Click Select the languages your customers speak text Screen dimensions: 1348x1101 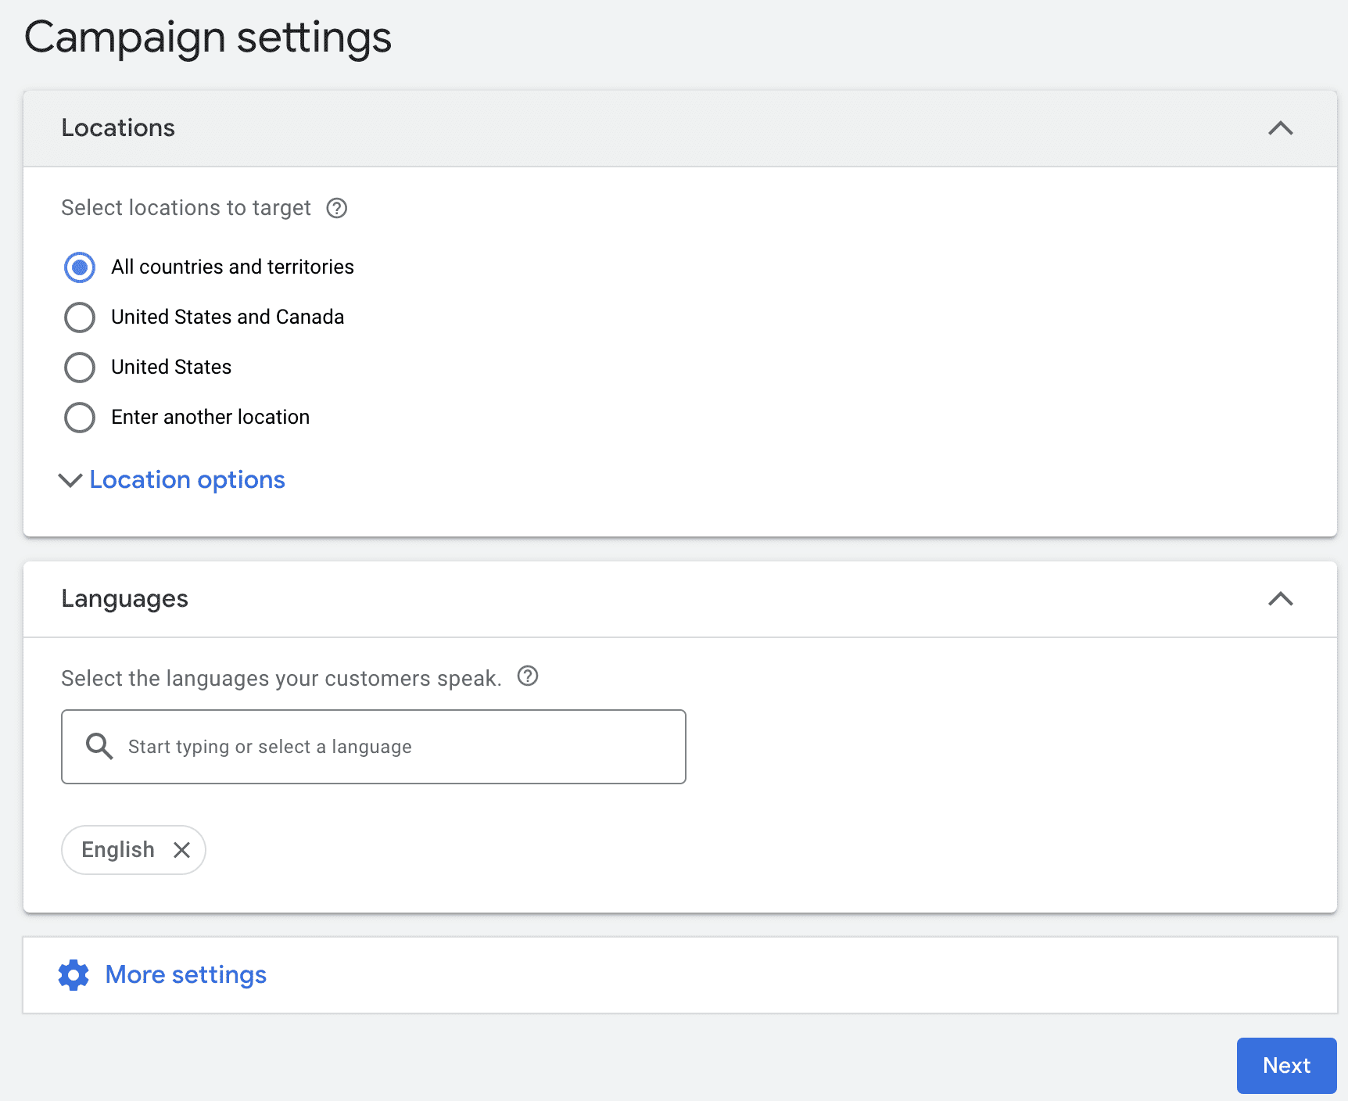(281, 679)
